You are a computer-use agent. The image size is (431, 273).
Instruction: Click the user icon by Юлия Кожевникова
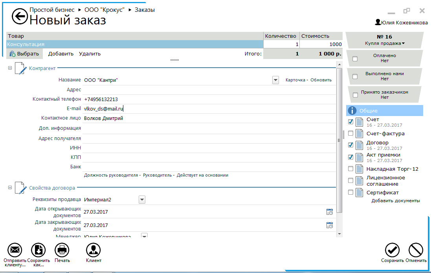[x=378, y=22]
